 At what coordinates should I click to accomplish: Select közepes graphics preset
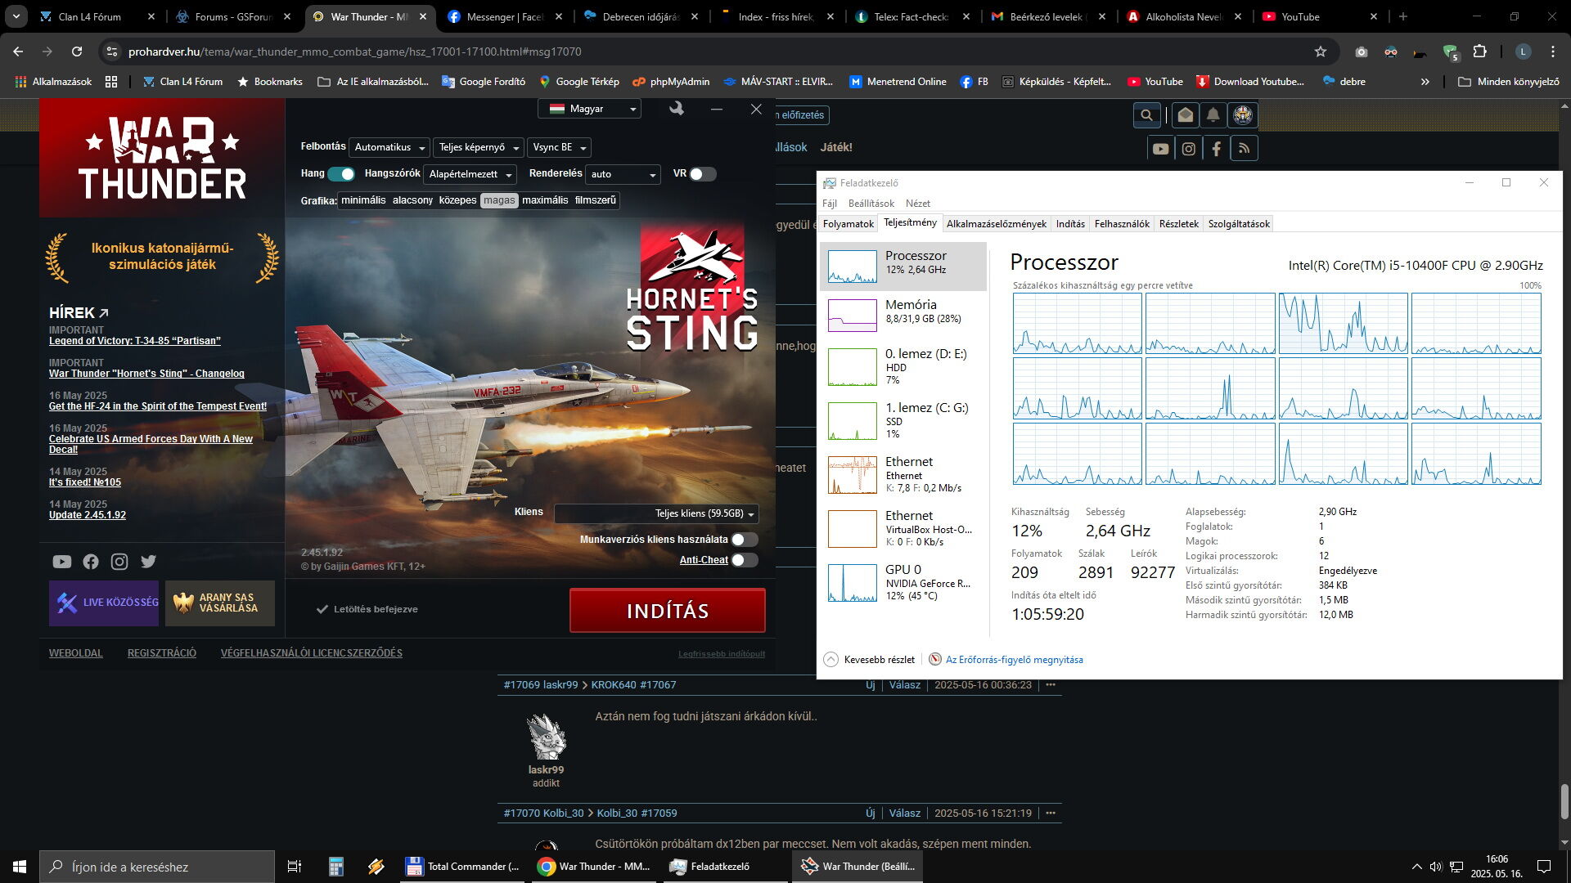[457, 200]
